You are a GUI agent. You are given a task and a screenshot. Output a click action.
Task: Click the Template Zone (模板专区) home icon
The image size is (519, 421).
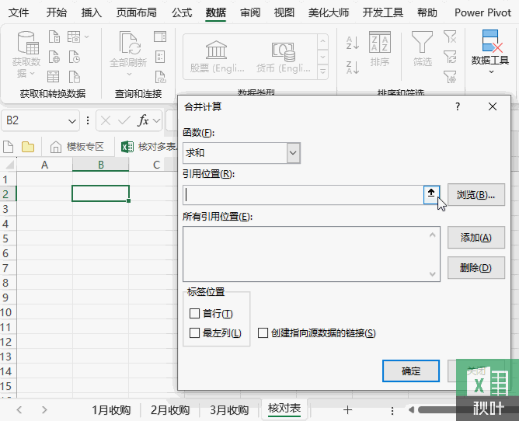56,147
